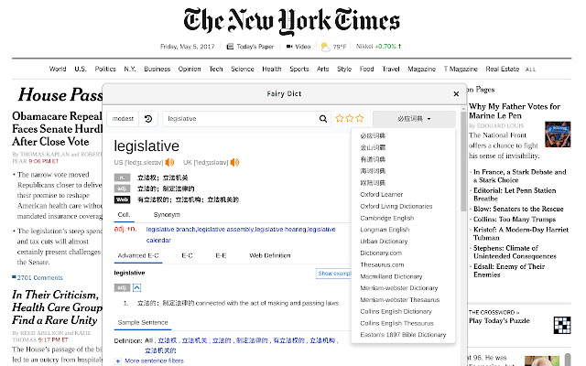This screenshot has width=586, height=366.
Task: Select the Sample Sentence tab
Action: tap(143, 322)
